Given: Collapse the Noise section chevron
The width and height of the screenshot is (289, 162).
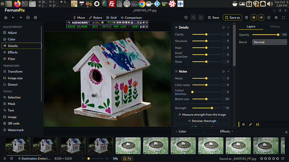Looking at the screenshot, I should [x=228, y=71].
